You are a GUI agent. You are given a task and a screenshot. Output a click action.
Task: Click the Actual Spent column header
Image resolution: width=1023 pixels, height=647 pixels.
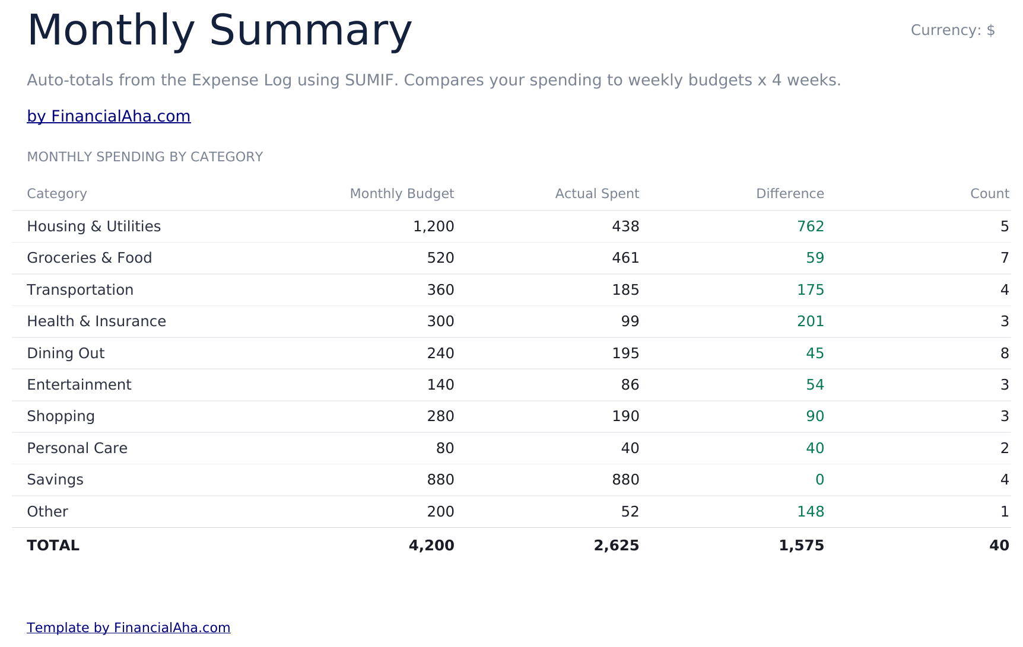click(x=597, y=194)
